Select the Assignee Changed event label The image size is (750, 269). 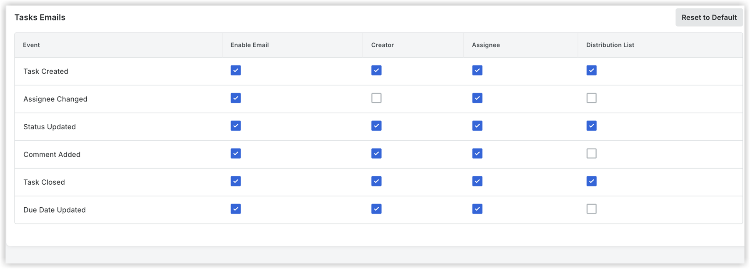[x=55, y=99]
